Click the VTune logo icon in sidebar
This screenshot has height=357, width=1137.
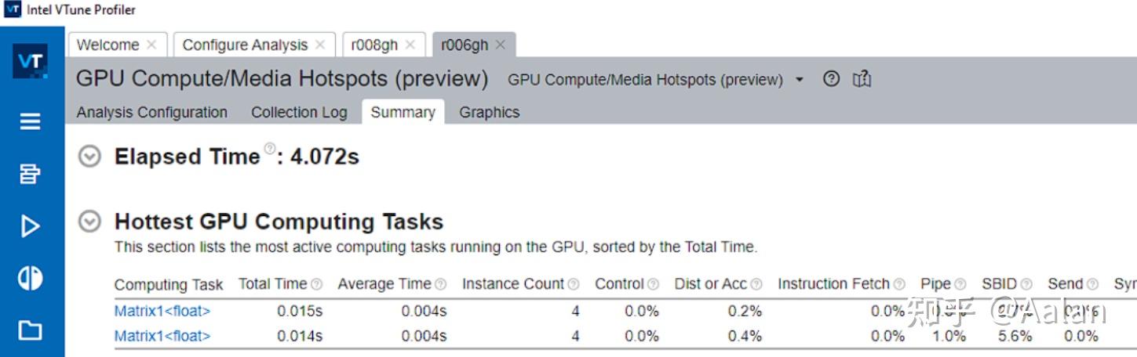coord(30,62)
